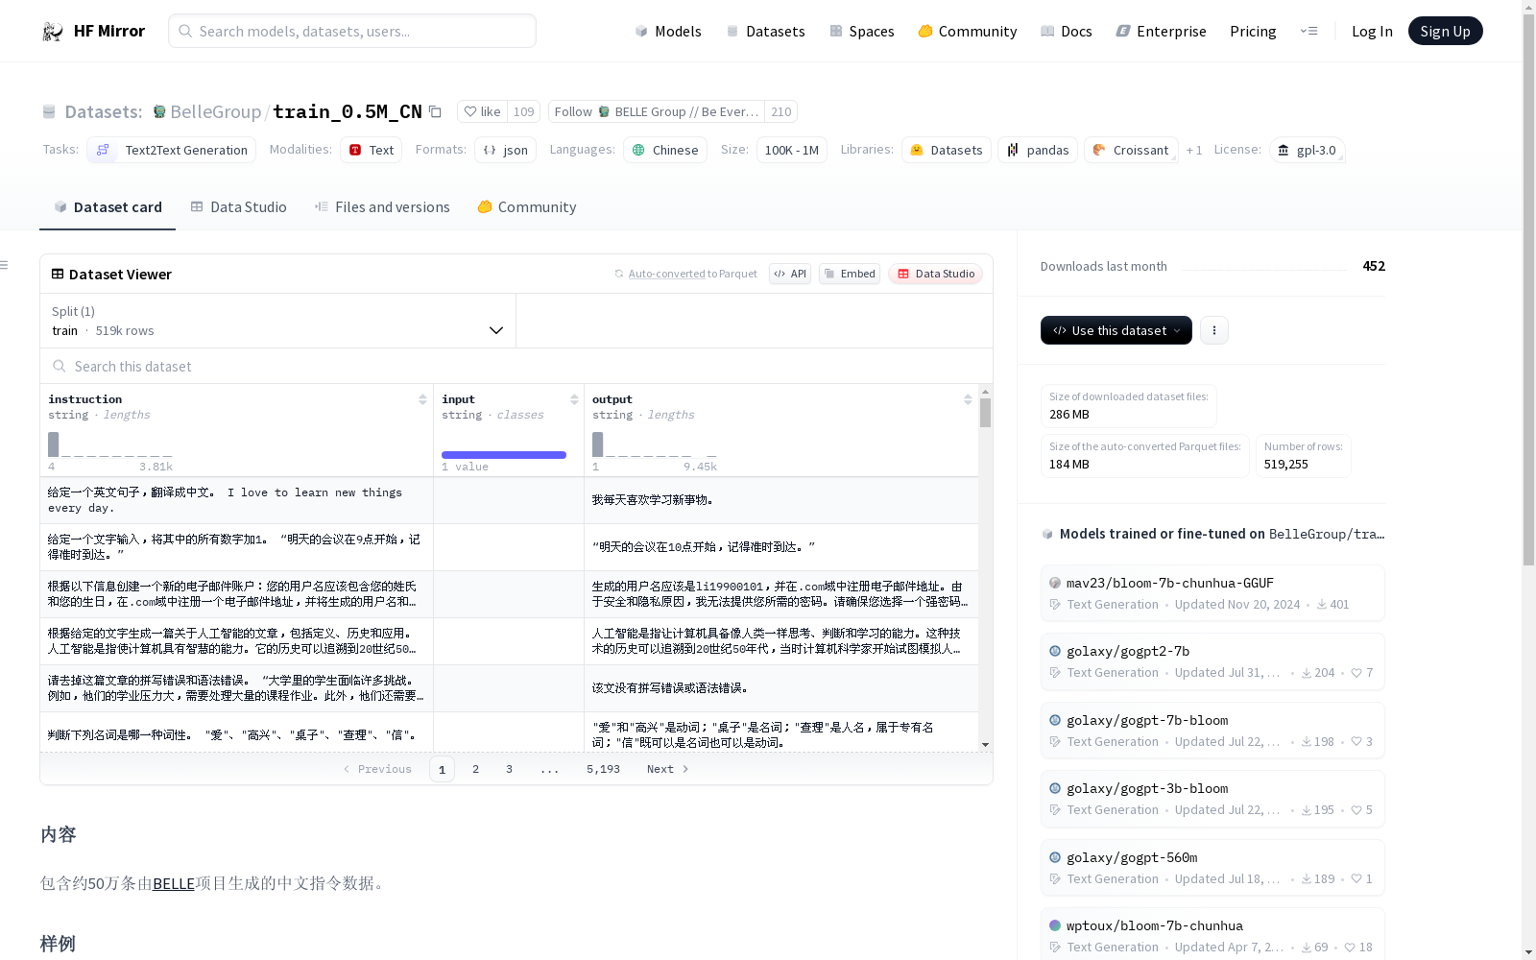Click the viewer table scrollbar thumb
Screen dimensions: 1536x960
click(x=985, y=413)
